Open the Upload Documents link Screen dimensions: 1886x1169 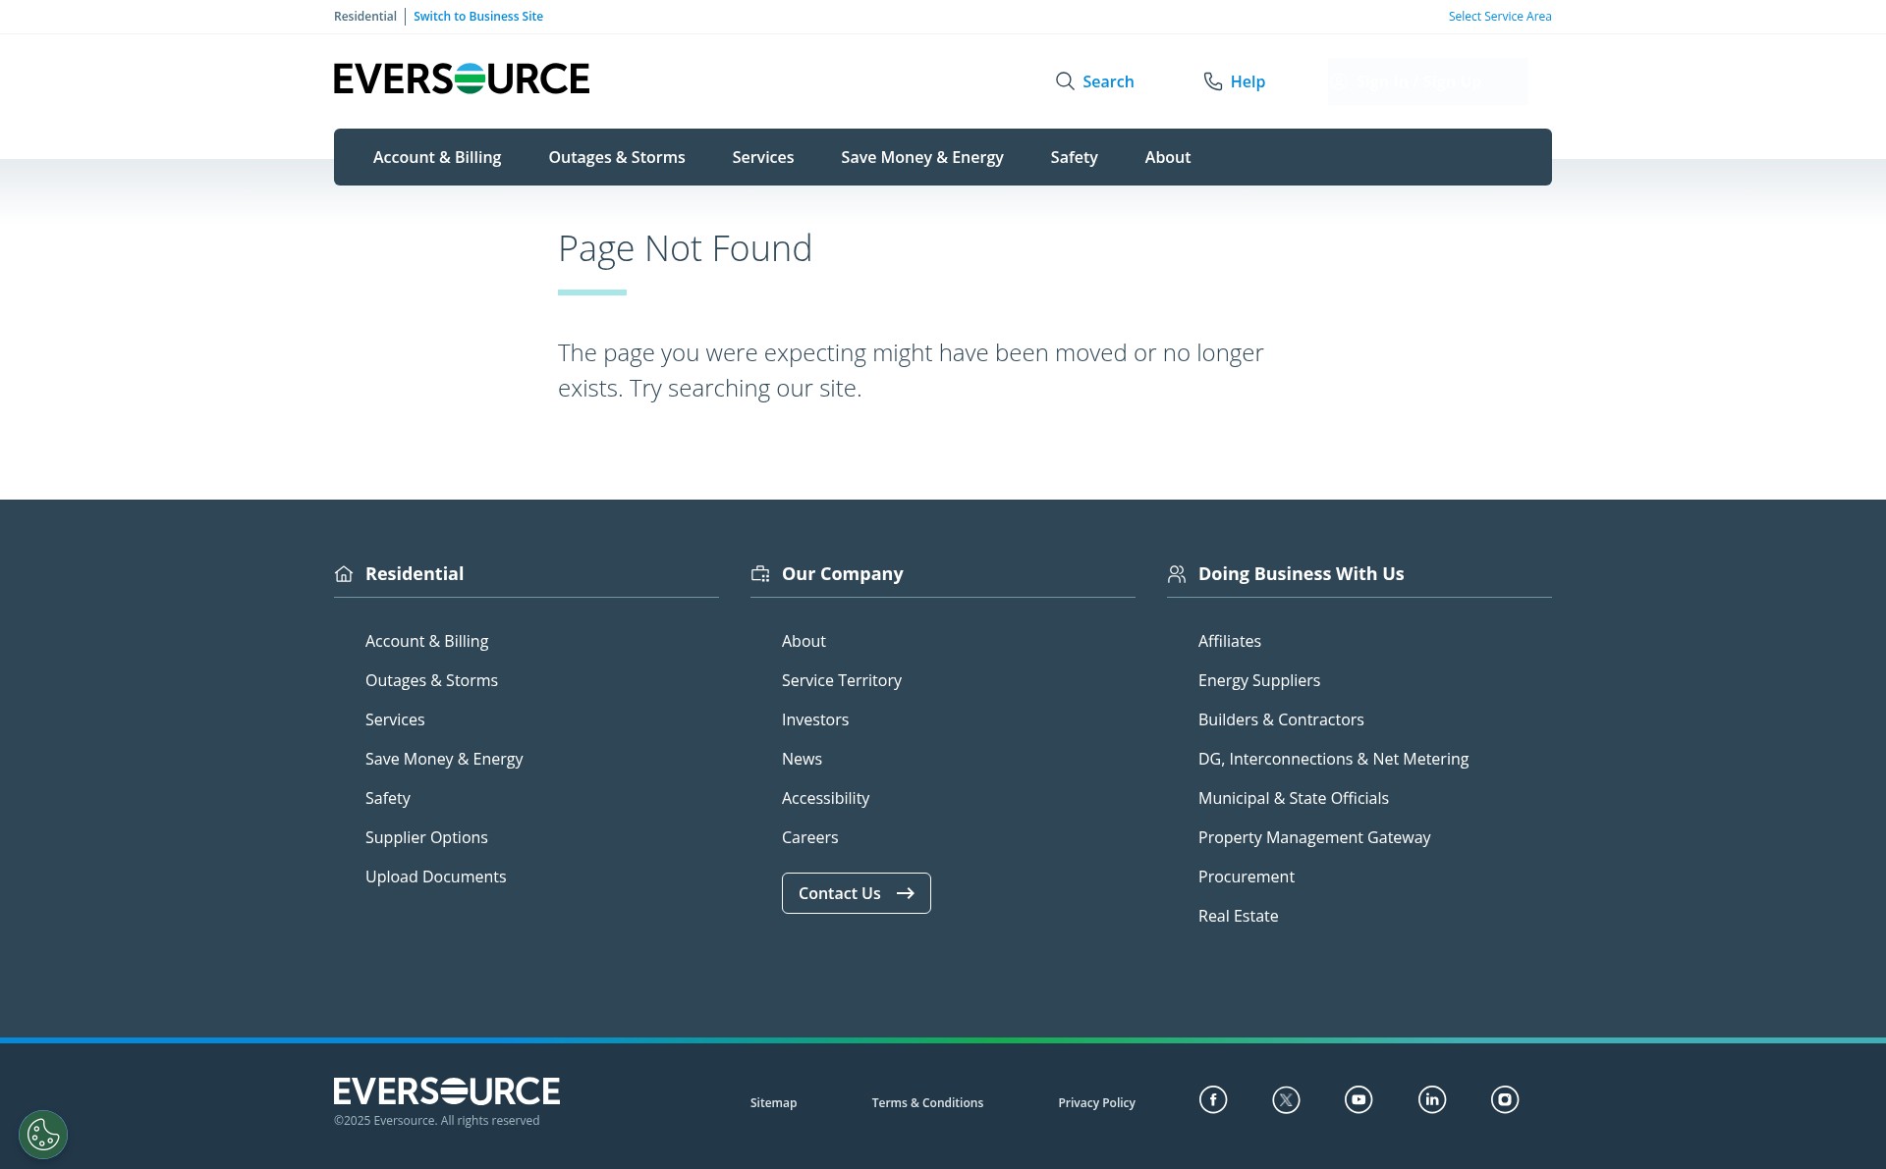[435, 877]
